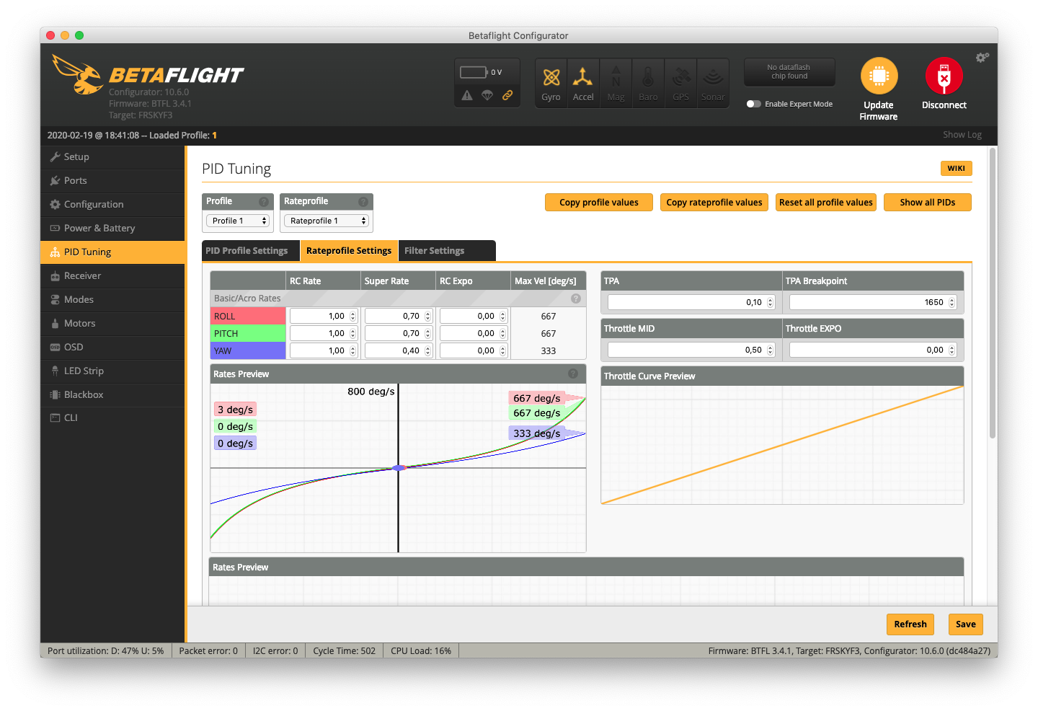Click the Refresh button

(910, 624)
